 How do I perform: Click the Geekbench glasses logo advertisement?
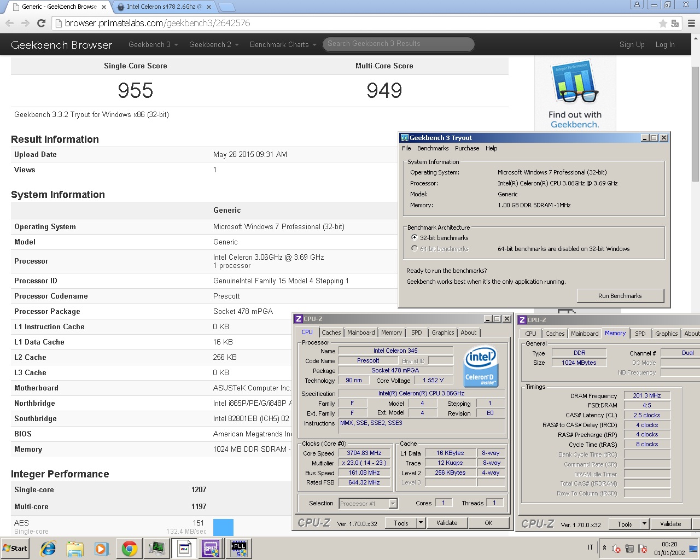[575, 95]
